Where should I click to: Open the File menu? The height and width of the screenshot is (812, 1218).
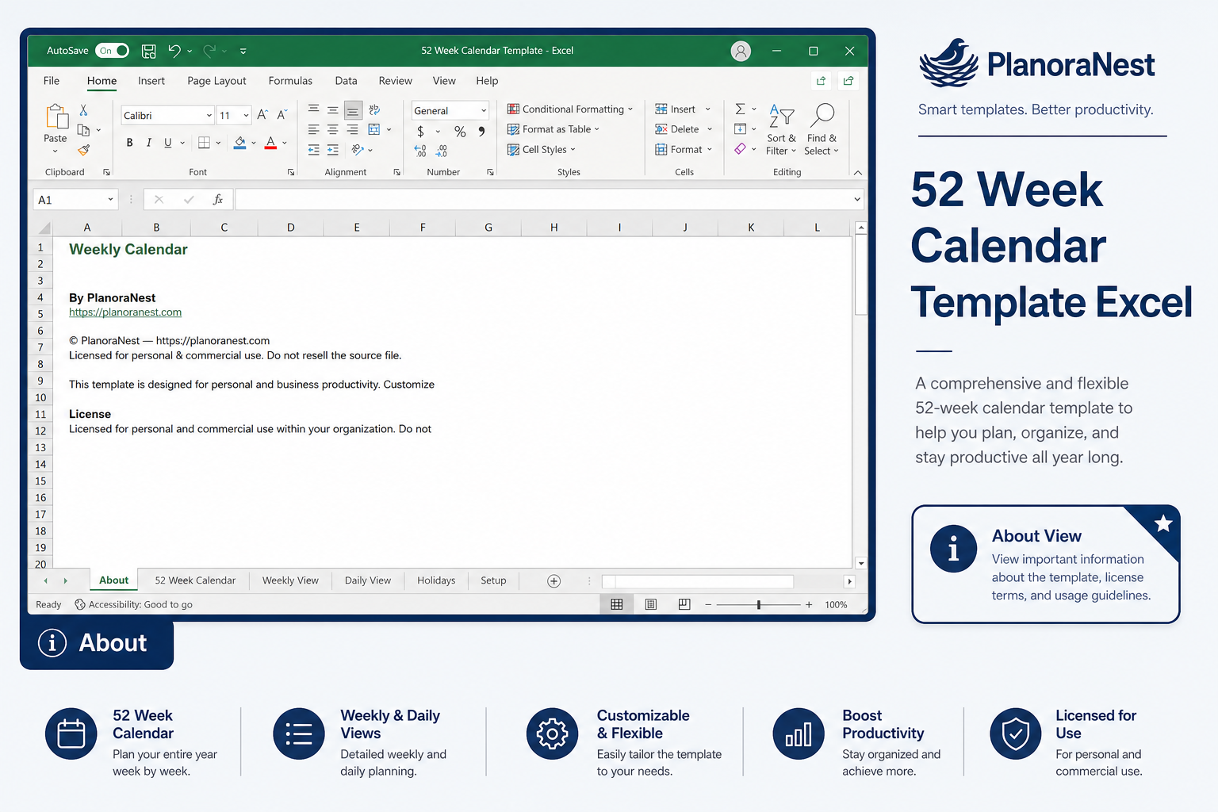(52, 81)
